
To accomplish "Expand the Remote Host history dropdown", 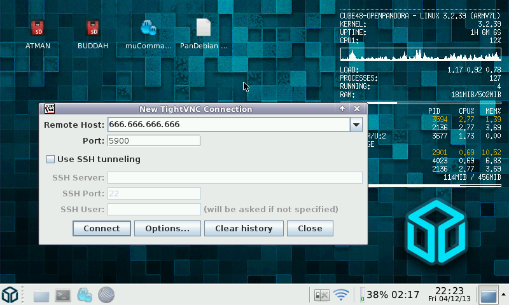I will tap(356, 125).
